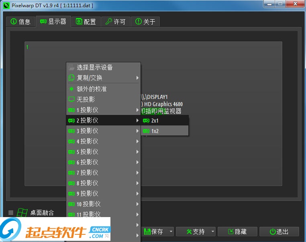This screenshot has width=306, height=242.
Task: Click Pixelwarp app icon in title bar
Action: pos(6,6)
